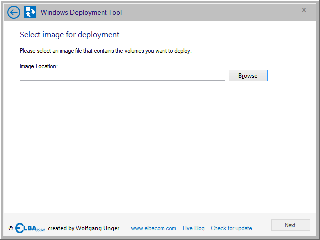Click the word 'com' in Elbacom logo
This screenshot has width=320, height=240.
[40, 230]
